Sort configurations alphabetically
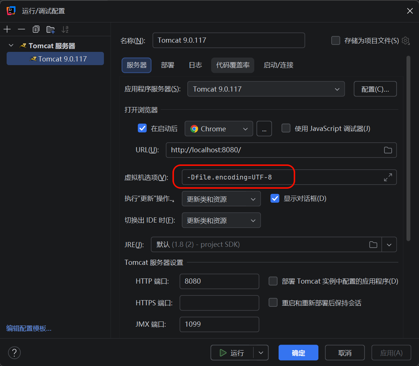Viewport: 419px width, 366px height. pos(65,29)
